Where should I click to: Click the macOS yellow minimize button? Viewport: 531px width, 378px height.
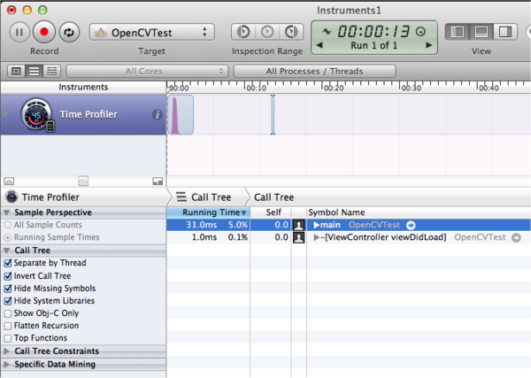pyautogui.click(x=27, y=10)
